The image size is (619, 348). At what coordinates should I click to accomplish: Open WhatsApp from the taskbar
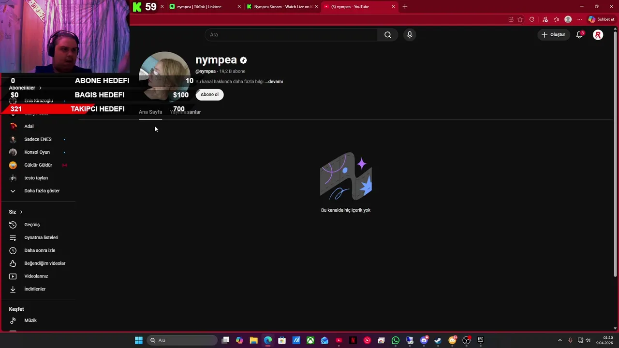(396, 340)
